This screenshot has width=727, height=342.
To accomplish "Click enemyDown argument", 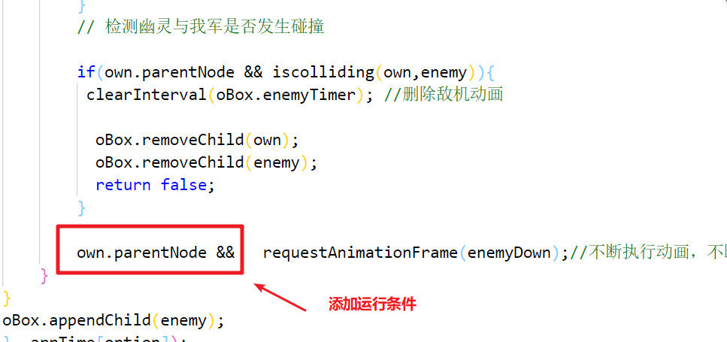I will click(x=508, y=253).
